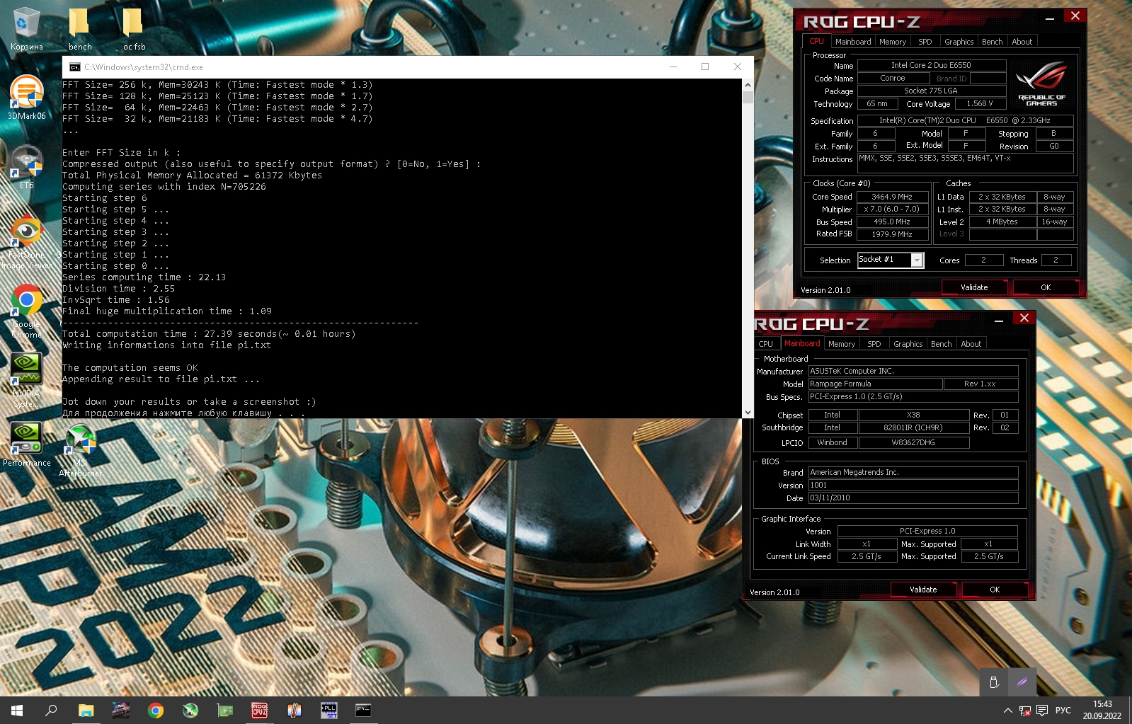
Task: Click the purple feather floating tray icon
Action: [1022, 682]
